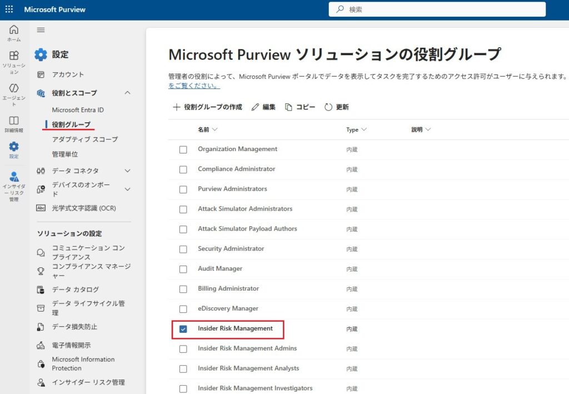Check the Compliance Administrator checkbox

[x=183, y=170]
